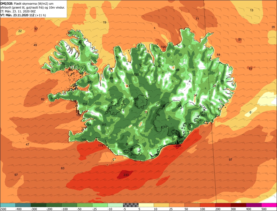277x211 pixels.
Task: Click the darkest green swatch between -300 and -200
Action: 38,205
